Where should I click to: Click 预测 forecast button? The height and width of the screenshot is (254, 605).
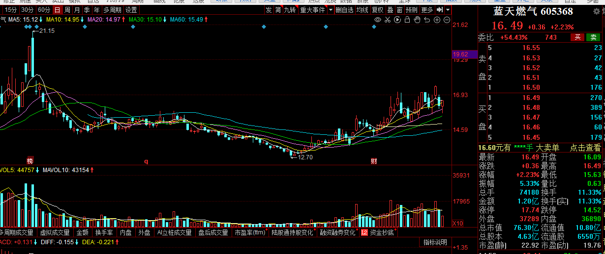coord(412,10)
